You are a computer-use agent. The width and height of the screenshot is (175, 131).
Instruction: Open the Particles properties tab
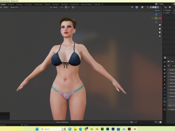(165, 91)
